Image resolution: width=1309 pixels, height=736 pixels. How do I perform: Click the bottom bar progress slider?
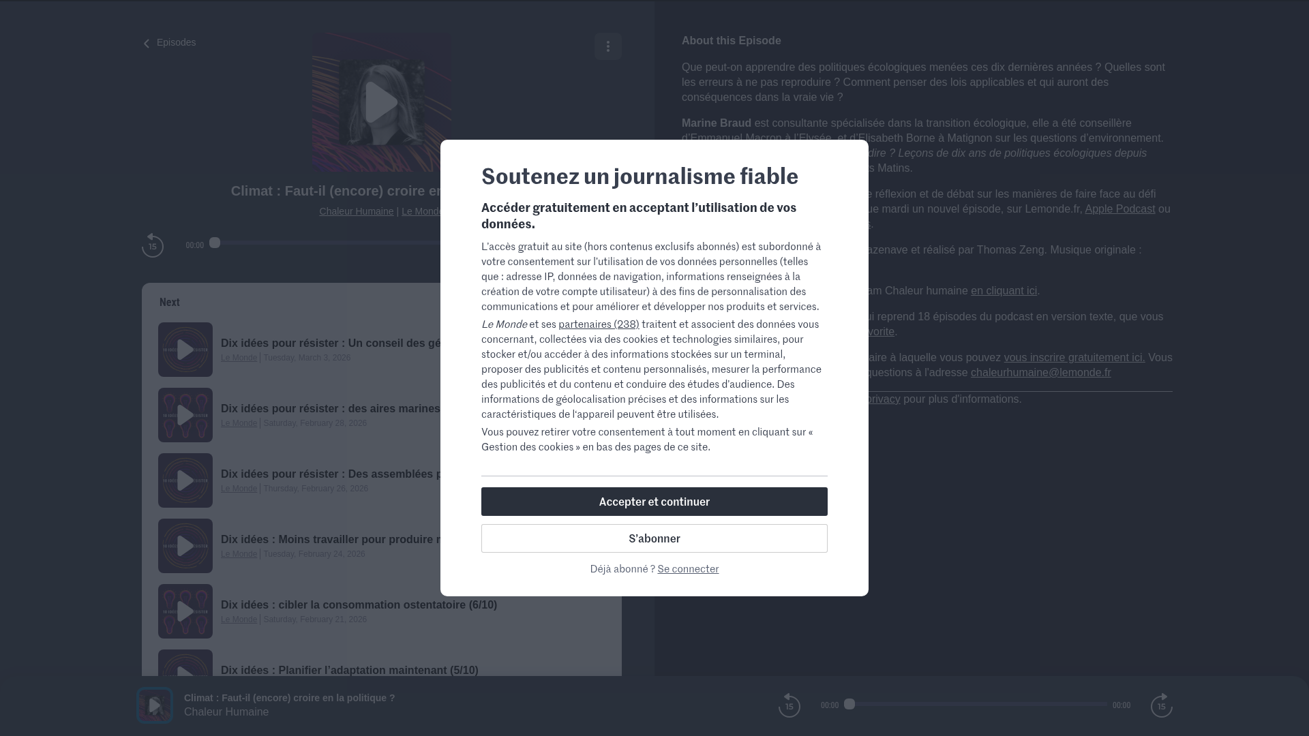978,704
